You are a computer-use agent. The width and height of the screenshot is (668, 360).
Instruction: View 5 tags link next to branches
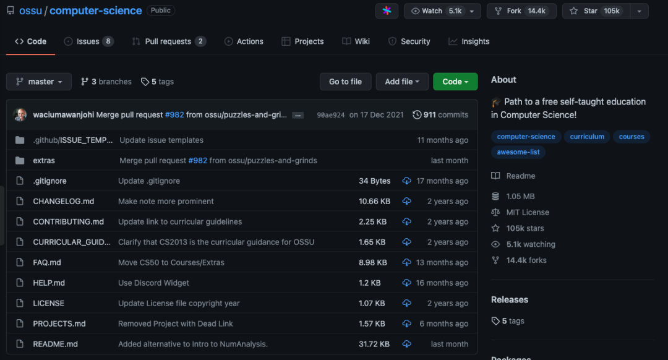coord(158,82)
